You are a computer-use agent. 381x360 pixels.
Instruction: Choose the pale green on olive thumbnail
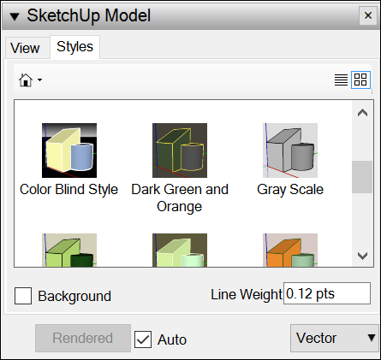[180, 250]
